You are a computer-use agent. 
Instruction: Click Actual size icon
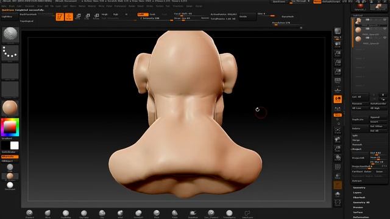tap(338, 62)
